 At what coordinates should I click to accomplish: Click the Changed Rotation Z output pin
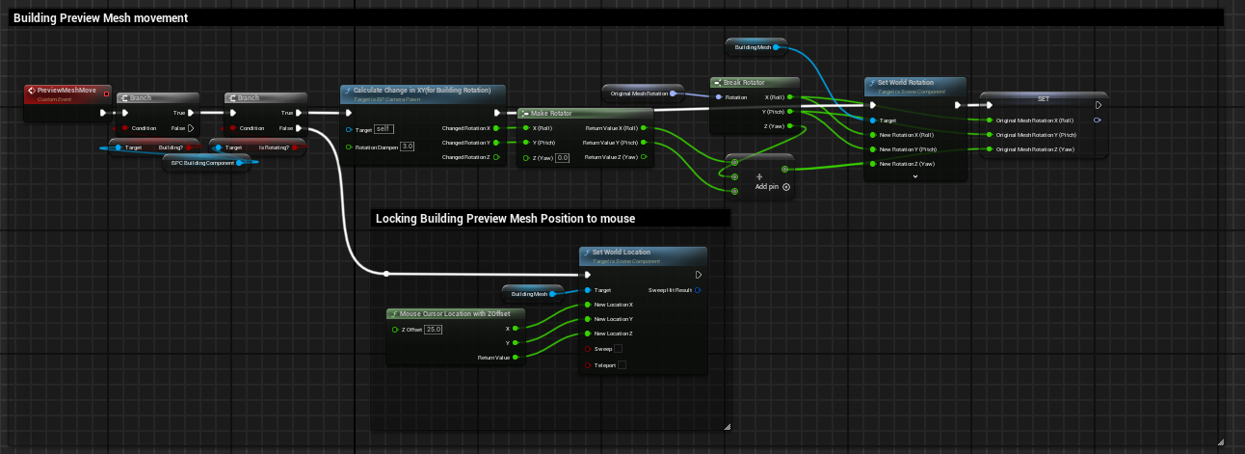click(x=496, y=157)
